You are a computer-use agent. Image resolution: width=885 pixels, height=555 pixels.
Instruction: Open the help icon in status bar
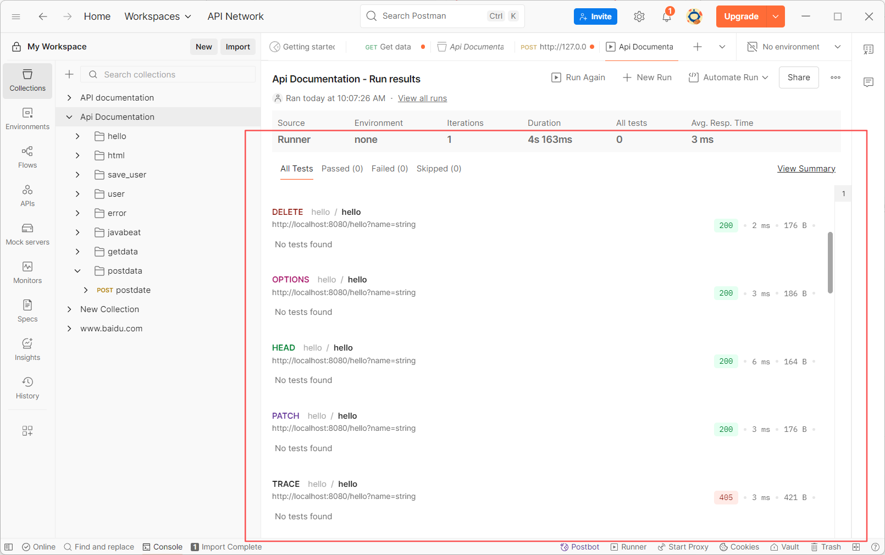(x=875, y=547)
